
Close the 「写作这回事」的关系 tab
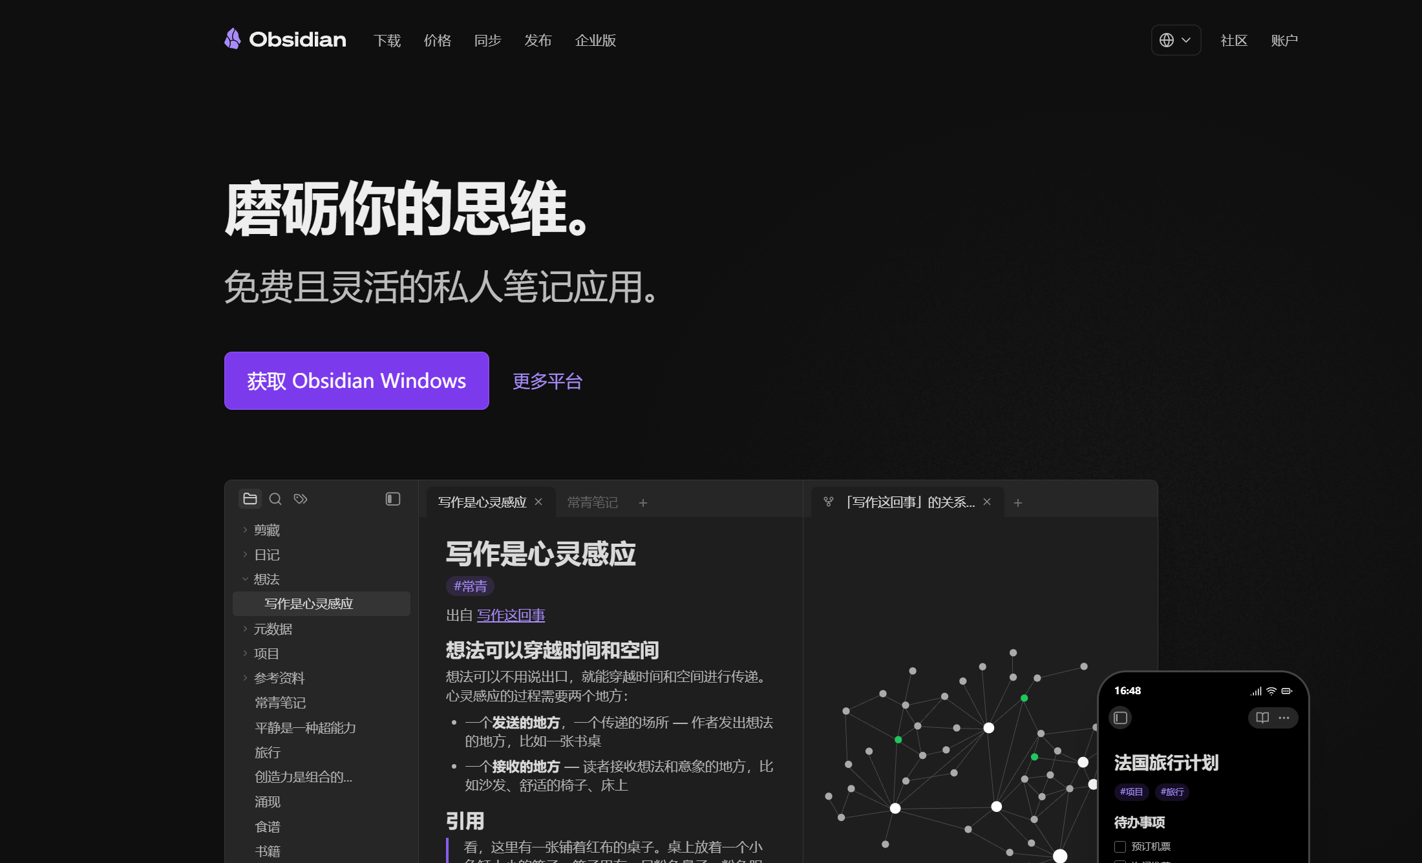click(987, 502)
